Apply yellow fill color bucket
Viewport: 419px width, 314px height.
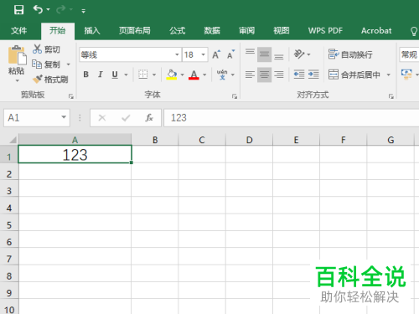click(x=172, y=75)
